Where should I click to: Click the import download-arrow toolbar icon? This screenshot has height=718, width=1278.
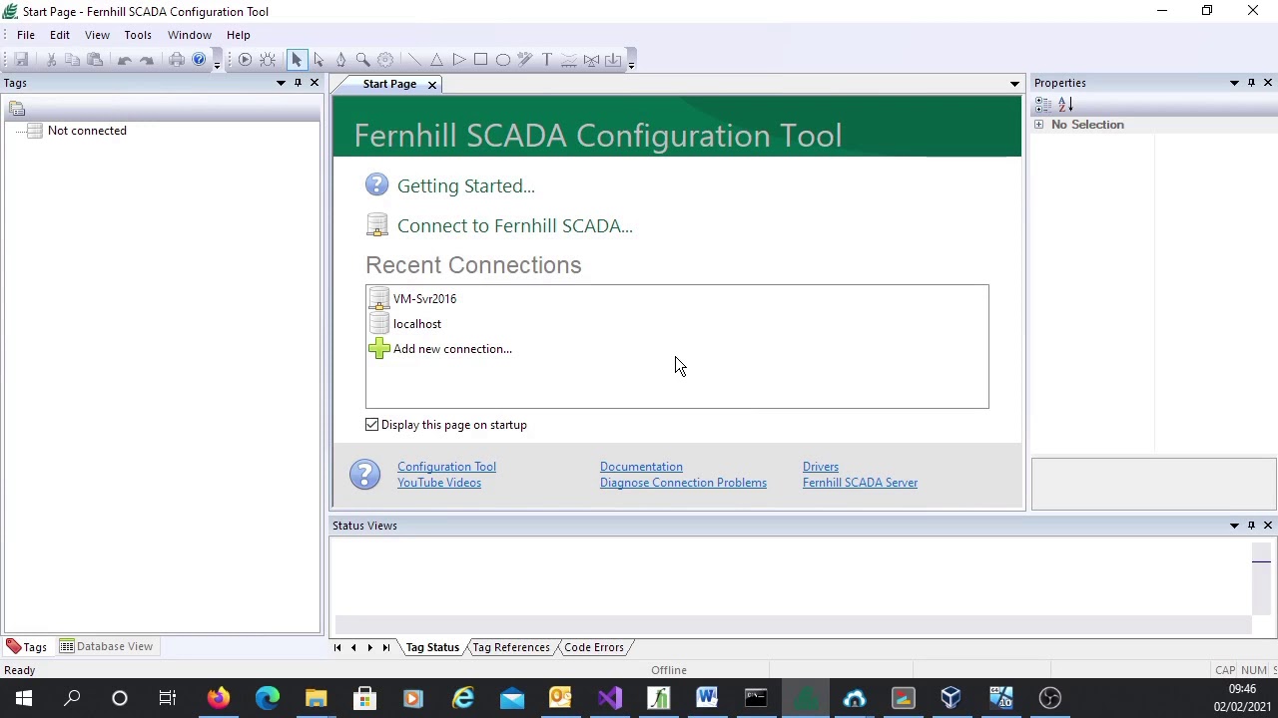pyautogui.click(x=613, y=60)
